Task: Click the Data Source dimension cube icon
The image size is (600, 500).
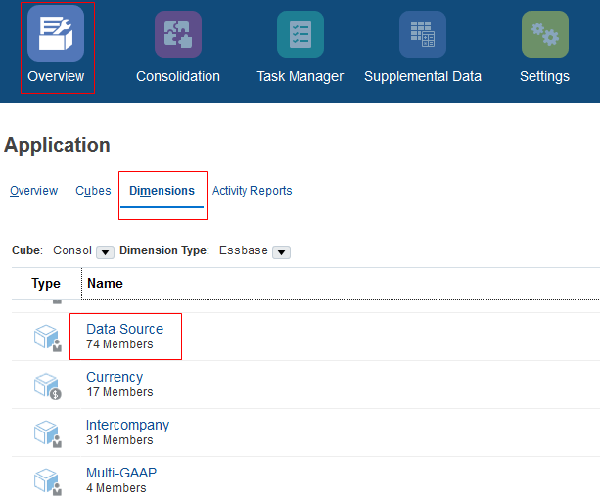Action: click(47, 338)
